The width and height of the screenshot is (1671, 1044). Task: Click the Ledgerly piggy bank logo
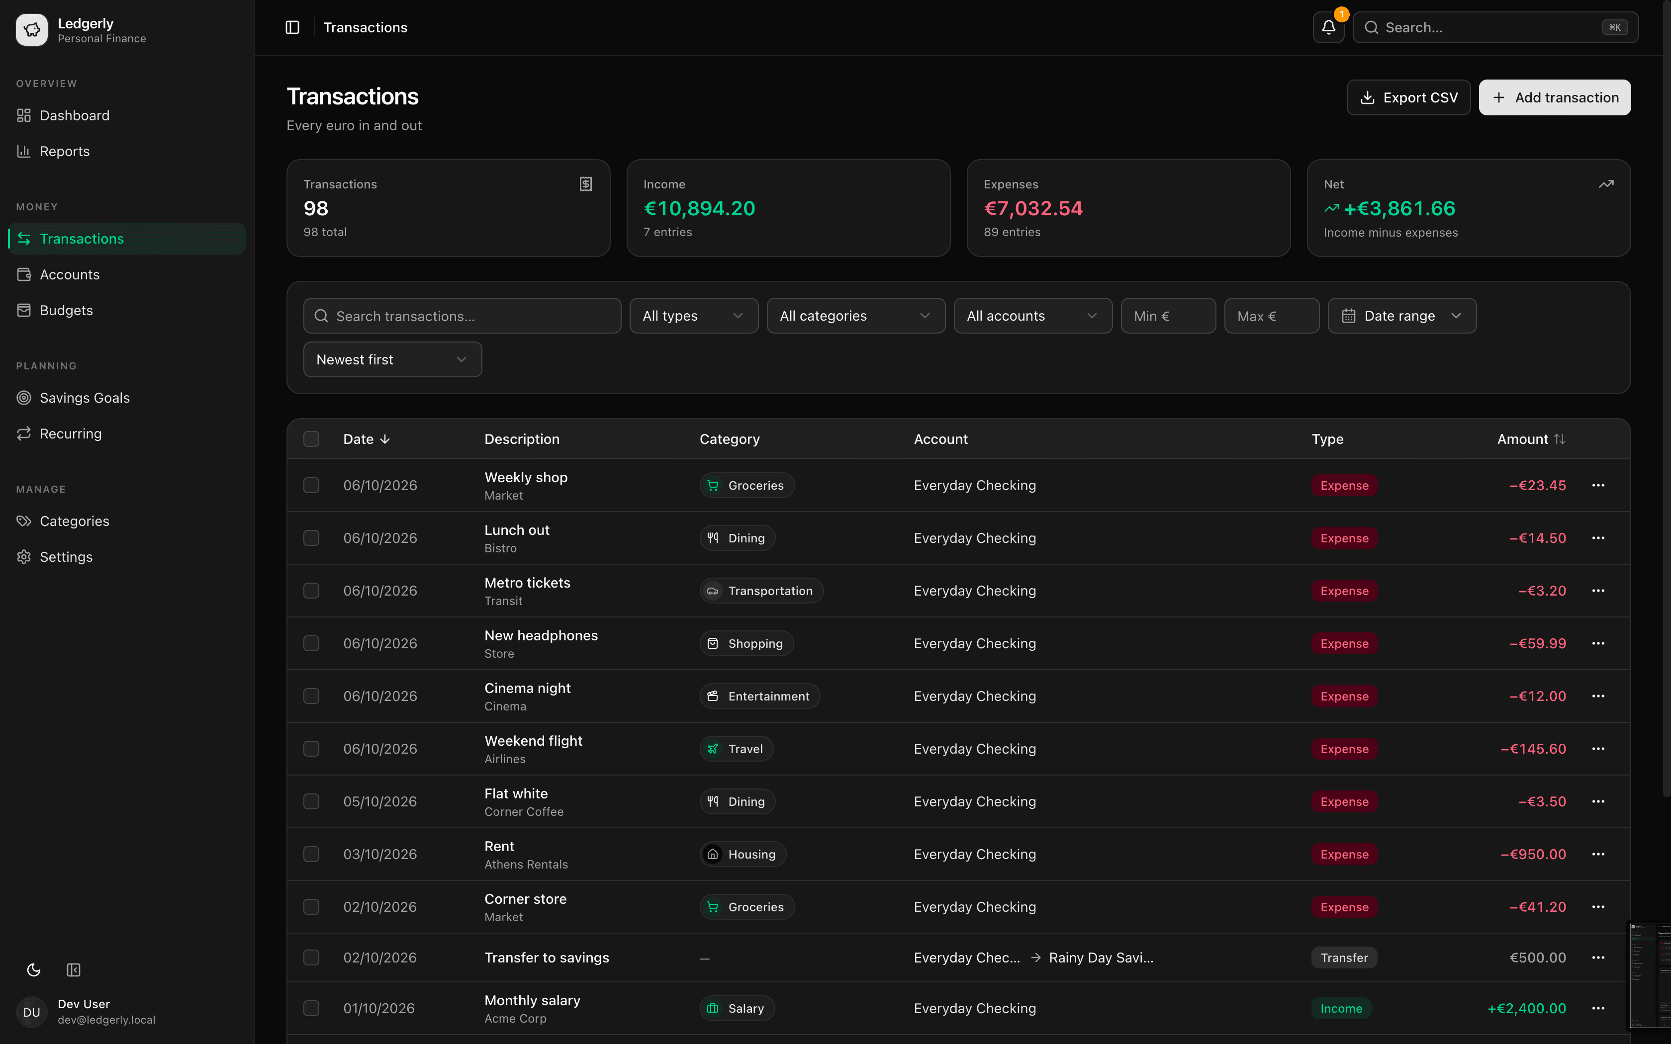pyautogui.click(x=32, y=30)
